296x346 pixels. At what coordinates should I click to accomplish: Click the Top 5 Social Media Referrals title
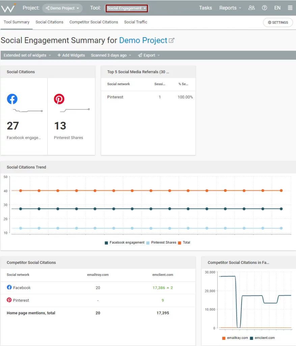[138, 72]
